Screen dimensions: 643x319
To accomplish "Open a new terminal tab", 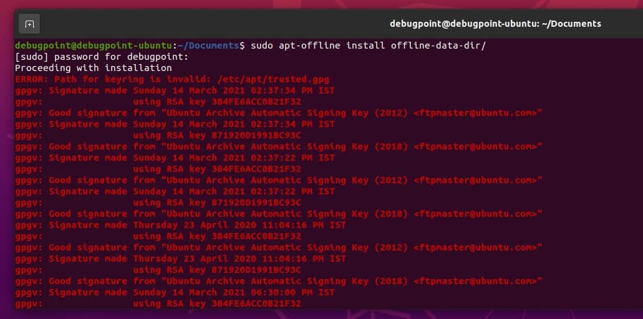I will 29,24.
